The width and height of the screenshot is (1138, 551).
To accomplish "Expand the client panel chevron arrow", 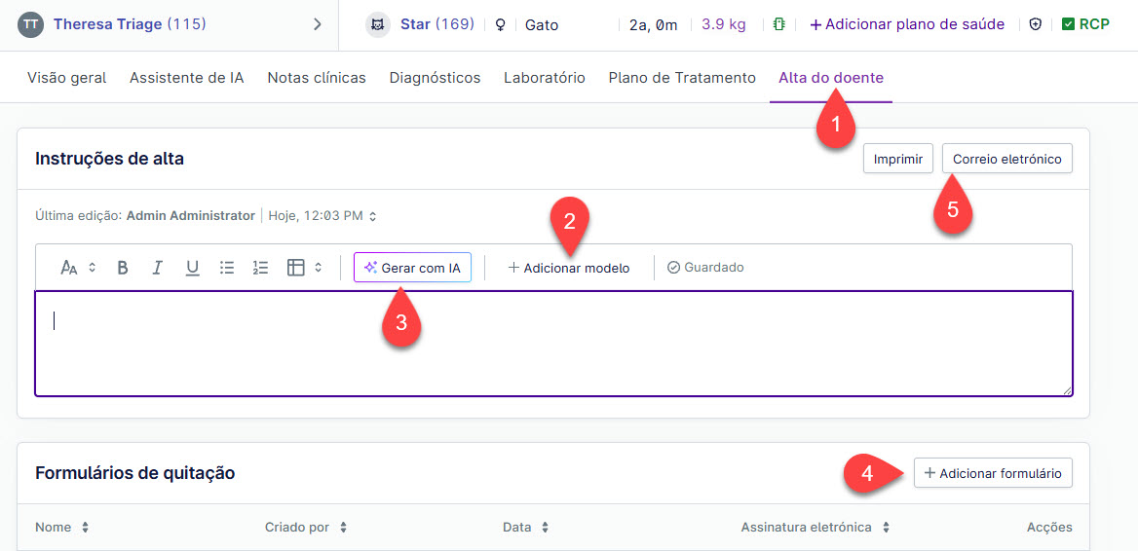I will tap(318, 24).
